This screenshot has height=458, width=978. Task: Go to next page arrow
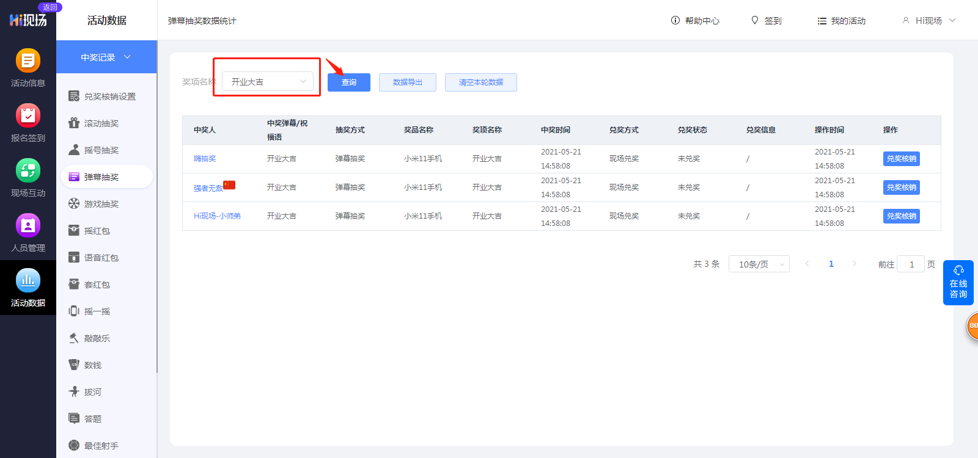(x=855, y=264)
